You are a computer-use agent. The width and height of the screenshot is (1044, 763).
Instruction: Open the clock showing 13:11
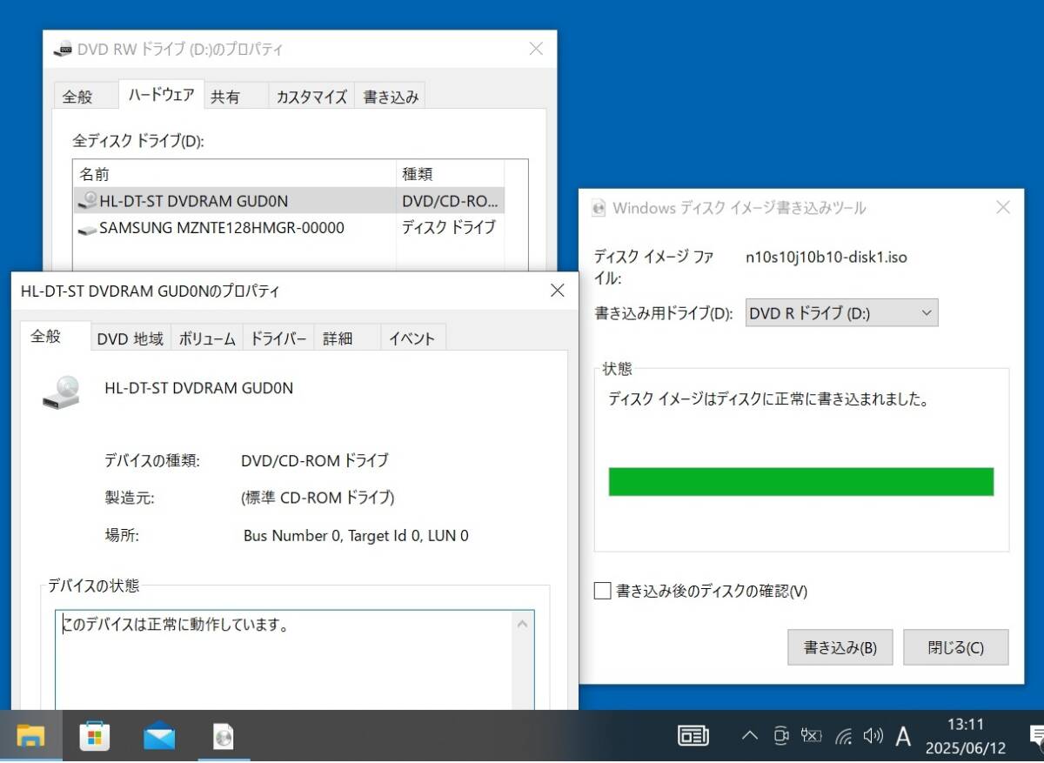click(x=965, y=736)
